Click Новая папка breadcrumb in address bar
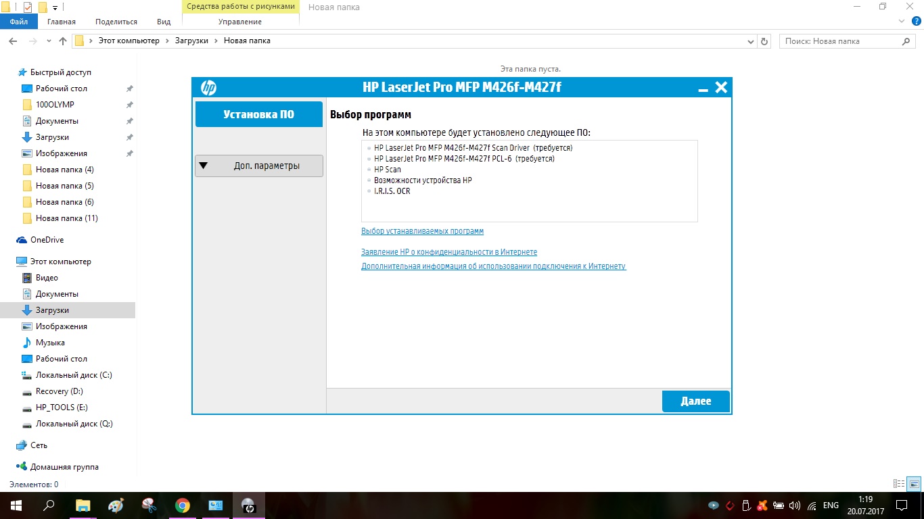The height and width of the screenshot is (519, 924). [247, 41]
